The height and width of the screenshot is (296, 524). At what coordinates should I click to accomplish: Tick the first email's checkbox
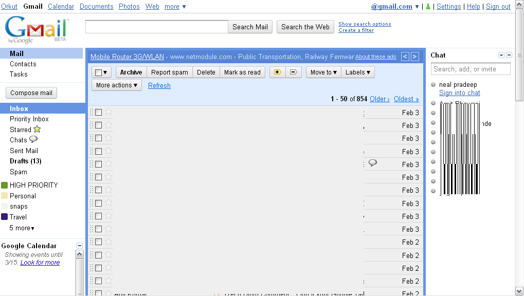click(99, 112)
